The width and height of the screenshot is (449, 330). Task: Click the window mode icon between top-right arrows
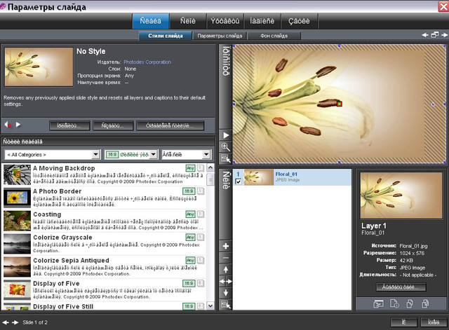click(x=435, y=35)
